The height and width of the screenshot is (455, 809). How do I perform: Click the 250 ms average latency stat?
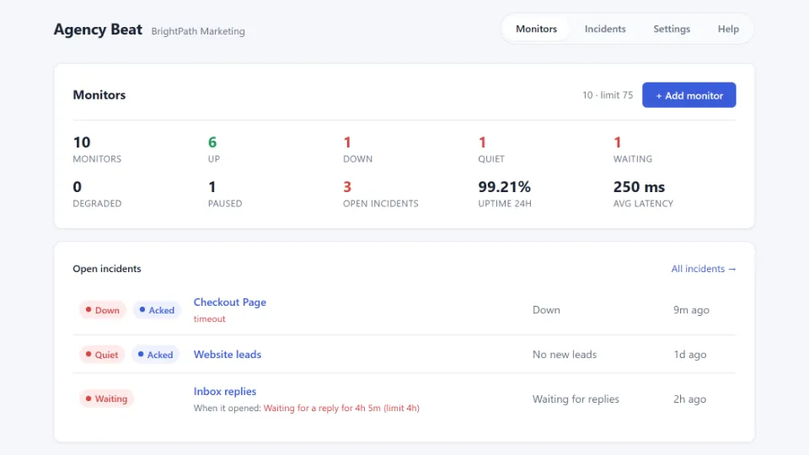tap(643, 194)
